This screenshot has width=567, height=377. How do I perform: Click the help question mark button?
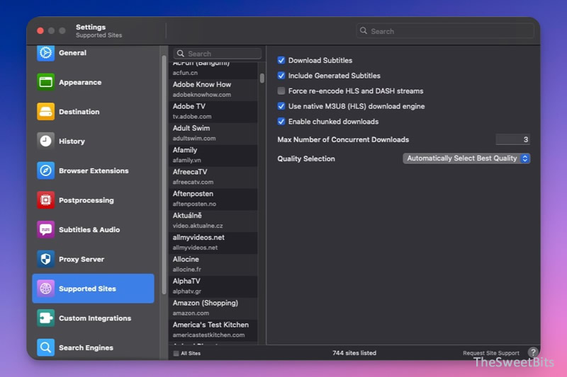533,352
